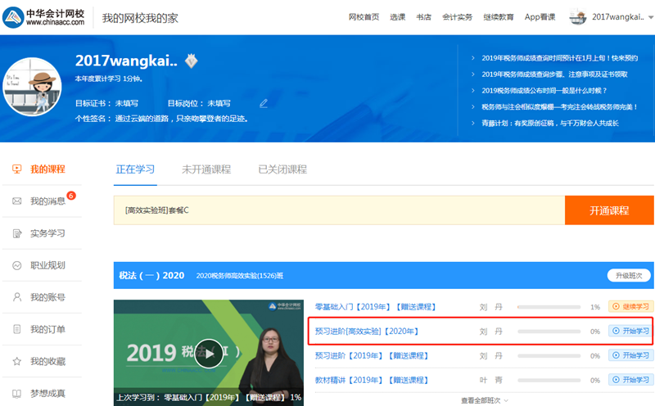Screen dimensions: 655x406
Task: Click the 2020税务师高效实验(1526)班 label
Action: point(240,276)
